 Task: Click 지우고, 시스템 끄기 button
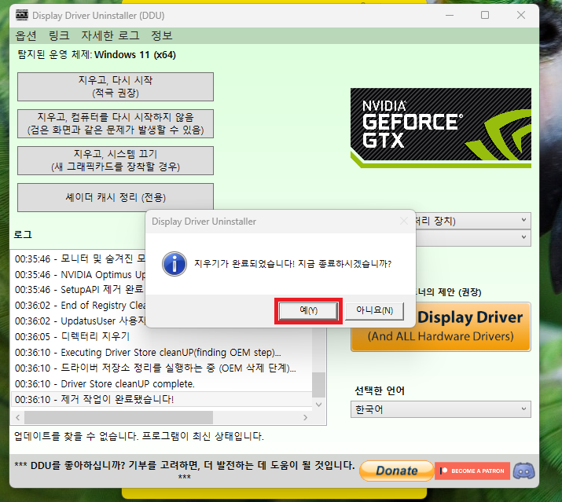point(116,160)
